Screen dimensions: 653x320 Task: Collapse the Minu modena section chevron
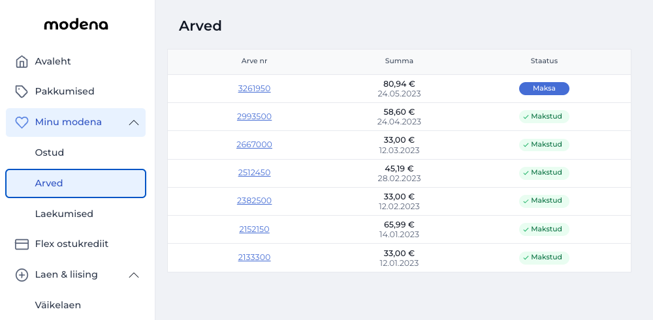(x=134, y=123)
